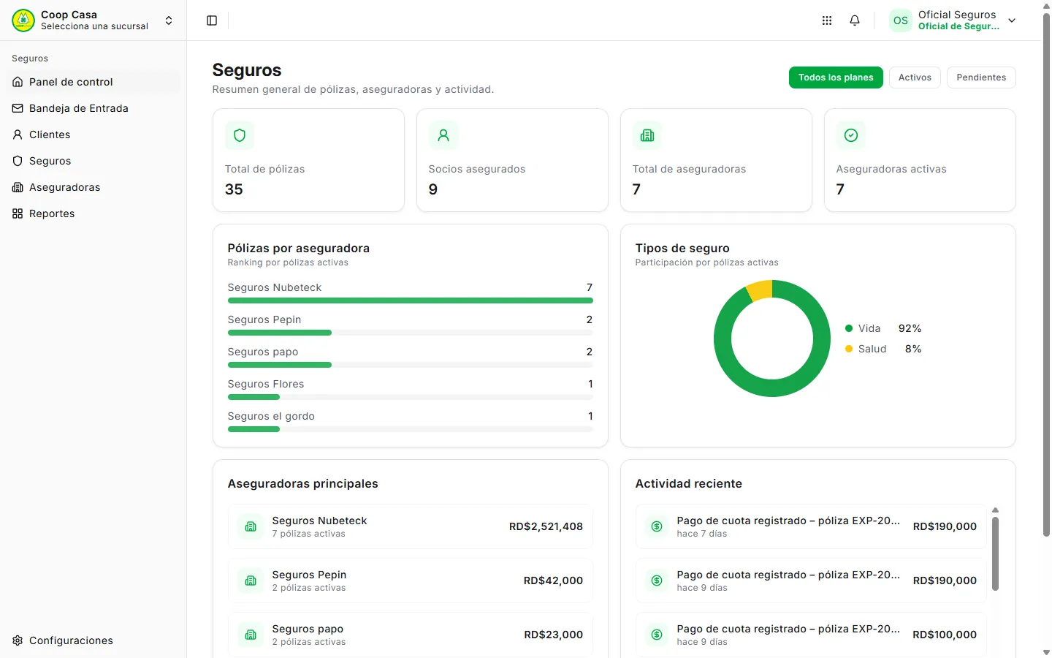Screen dimensions: 1052x658
Task: Click the Seguros papo progress bar
Action: coord(411,365)
